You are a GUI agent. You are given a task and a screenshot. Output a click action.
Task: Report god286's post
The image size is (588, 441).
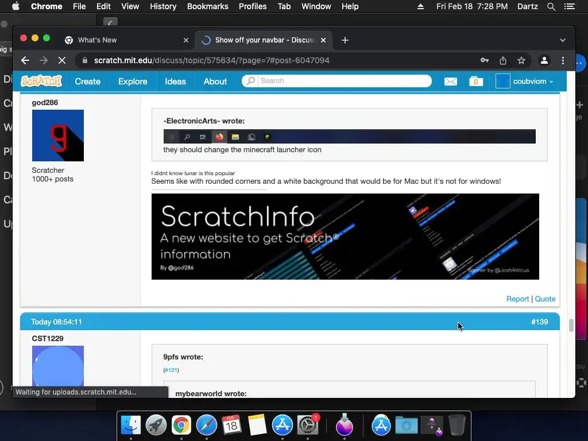[517, 299]
